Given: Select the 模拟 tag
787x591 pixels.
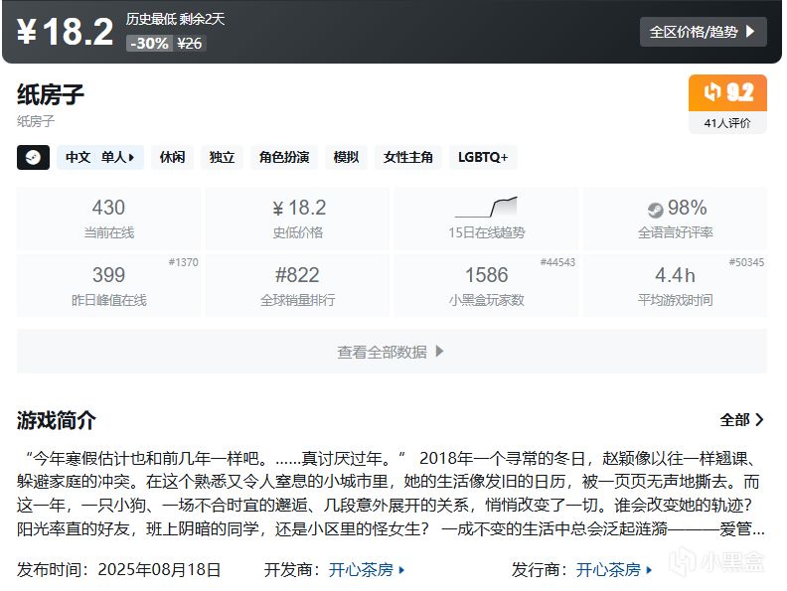Looking at the screenshot, I should click(x=347, y=158).
